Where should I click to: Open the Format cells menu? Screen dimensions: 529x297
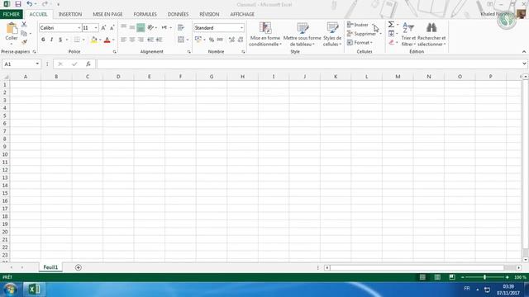(360, 43)
